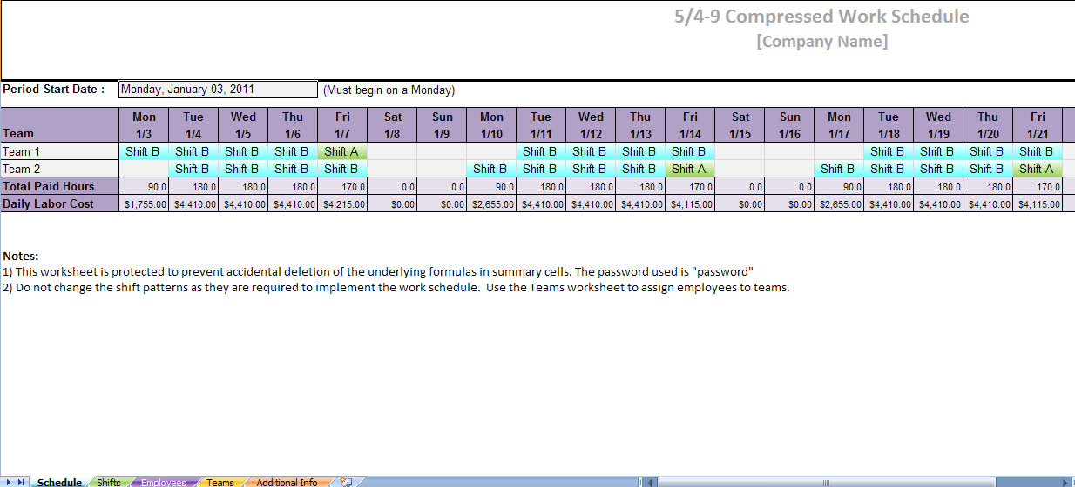Select Team 2 'Shift A' on Fri 1/21
Screen dimensions: 1075x487
1038,169
